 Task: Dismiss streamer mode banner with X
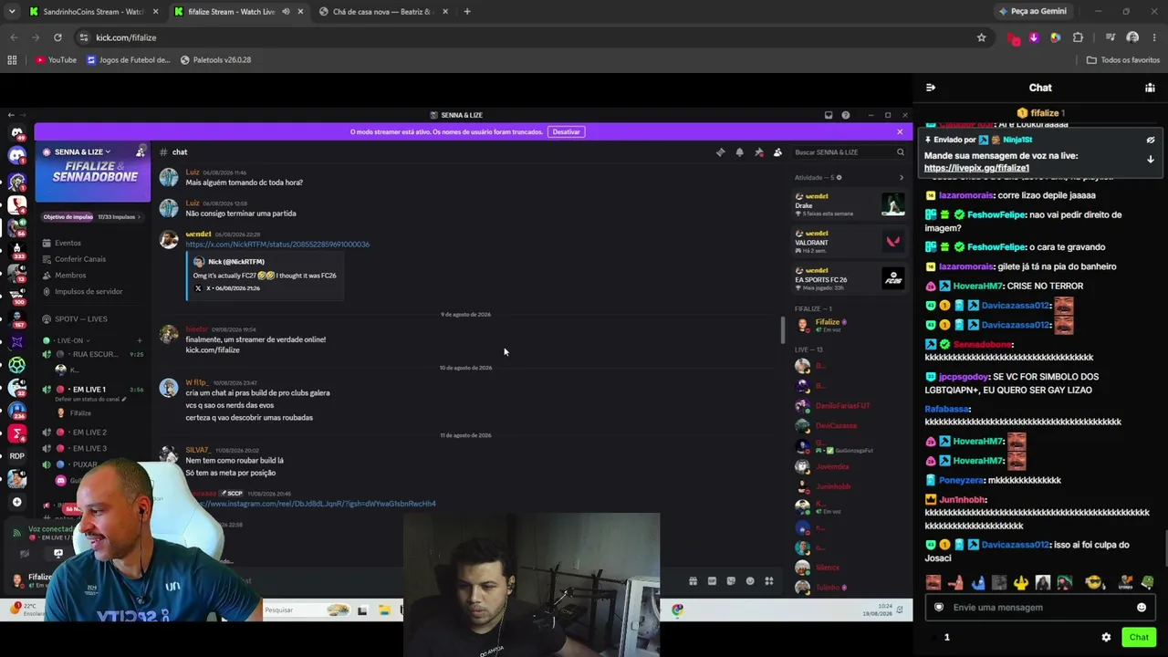(900, 131)
